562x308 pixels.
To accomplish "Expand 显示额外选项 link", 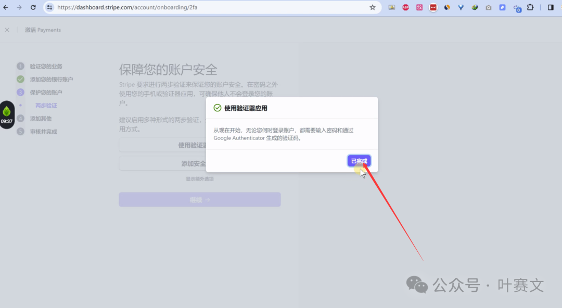I will (x=200, y=179).
